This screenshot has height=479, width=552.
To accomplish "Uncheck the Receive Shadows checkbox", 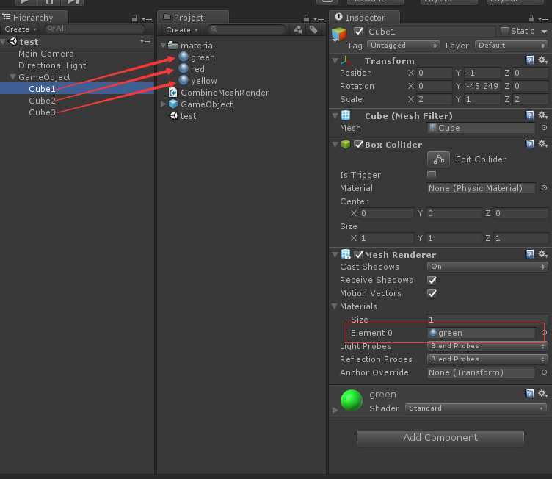I will [432, 280].
